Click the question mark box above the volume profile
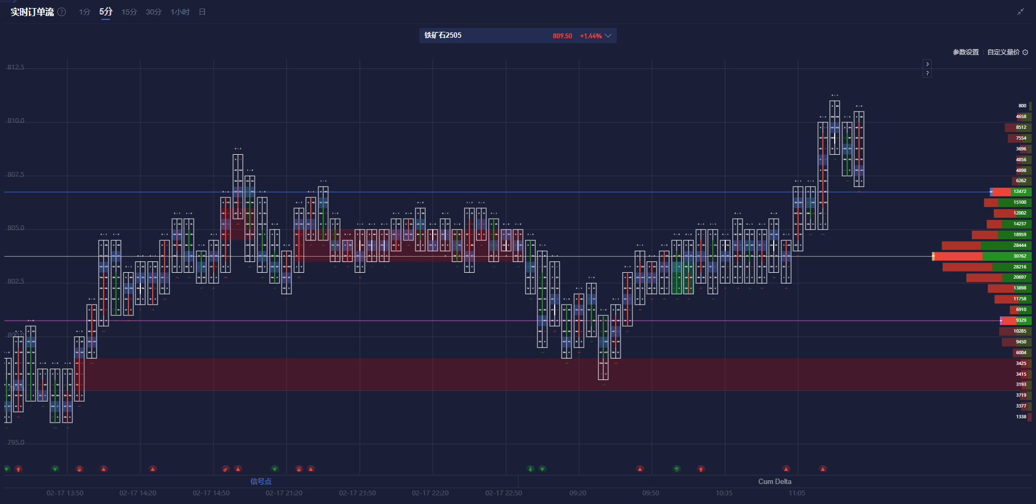 point(927,73)
